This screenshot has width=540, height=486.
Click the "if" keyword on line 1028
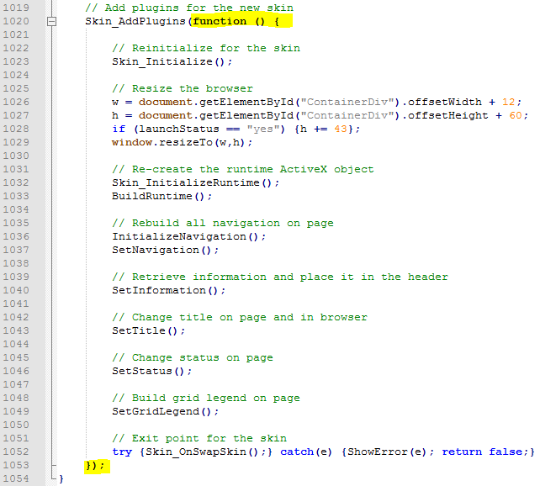119,129
